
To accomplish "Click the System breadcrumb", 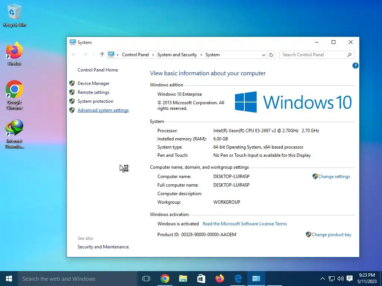I will click(x=212, y=55).
